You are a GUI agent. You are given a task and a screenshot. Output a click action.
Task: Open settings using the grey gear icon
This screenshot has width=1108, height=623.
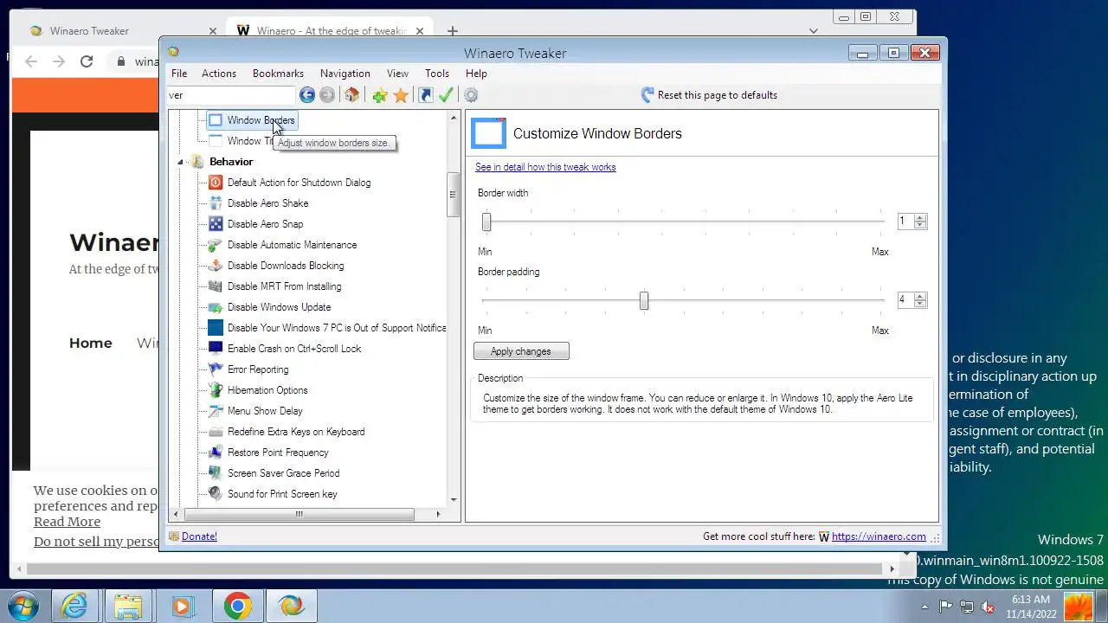pyautogui.click(x=471, y=95)
